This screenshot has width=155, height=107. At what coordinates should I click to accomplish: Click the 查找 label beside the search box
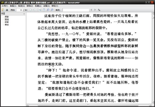click(x=58, y=10)
